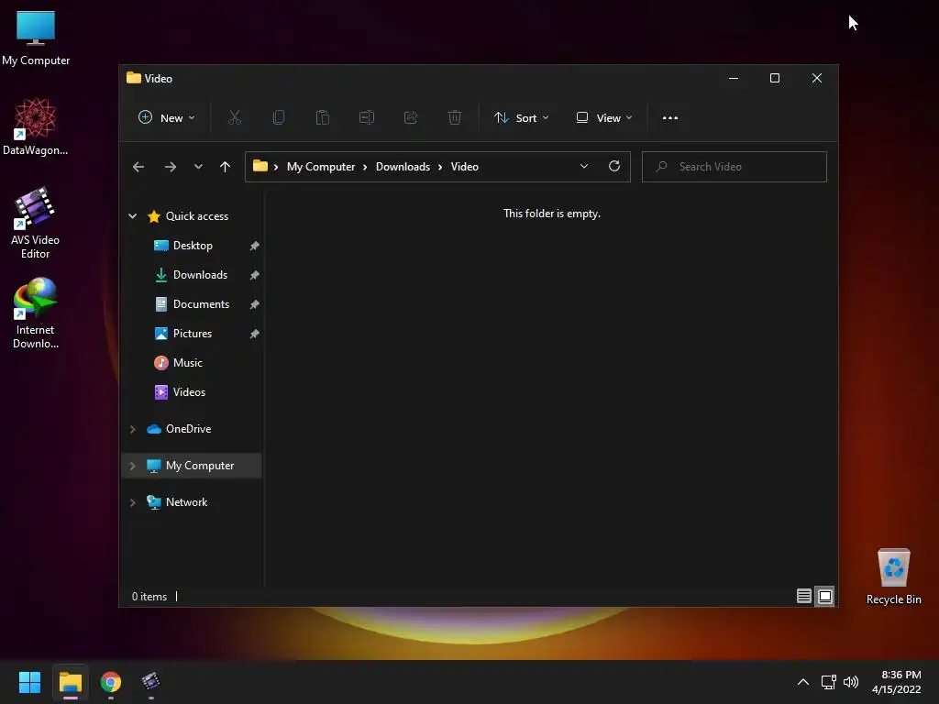Viewport: 939px width, 704px height.
Task: Expand address bar history dropdown
Action: (584, 167)
